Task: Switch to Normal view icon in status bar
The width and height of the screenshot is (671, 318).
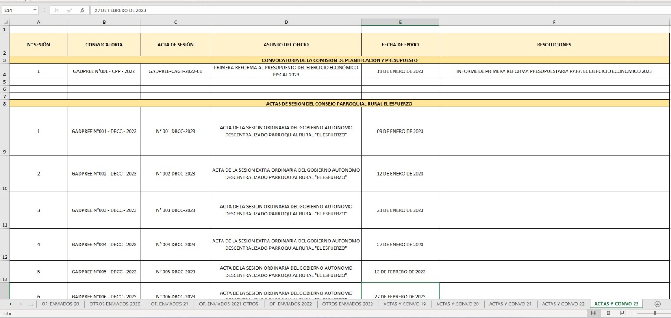Action: (x=595, y=313)
